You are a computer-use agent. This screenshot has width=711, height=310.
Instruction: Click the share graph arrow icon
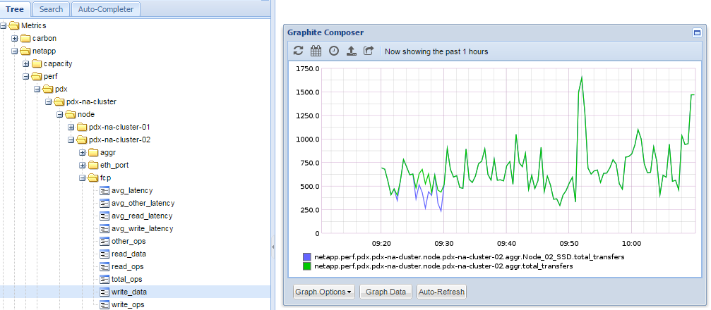tap(369, 51)
